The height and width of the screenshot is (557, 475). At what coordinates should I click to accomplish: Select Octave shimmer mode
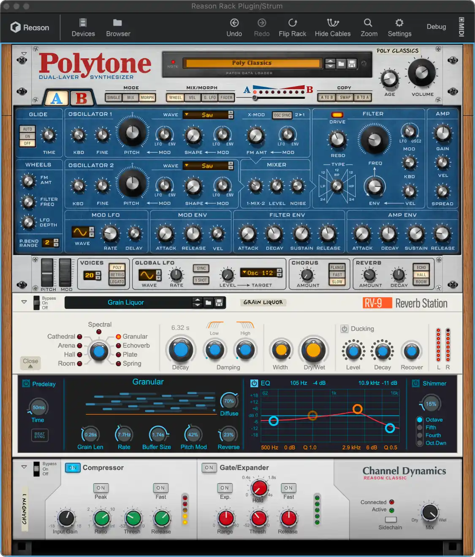point(420,420)
